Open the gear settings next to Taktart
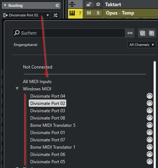This screenshot has width=158, height=168. coord(98,4)
